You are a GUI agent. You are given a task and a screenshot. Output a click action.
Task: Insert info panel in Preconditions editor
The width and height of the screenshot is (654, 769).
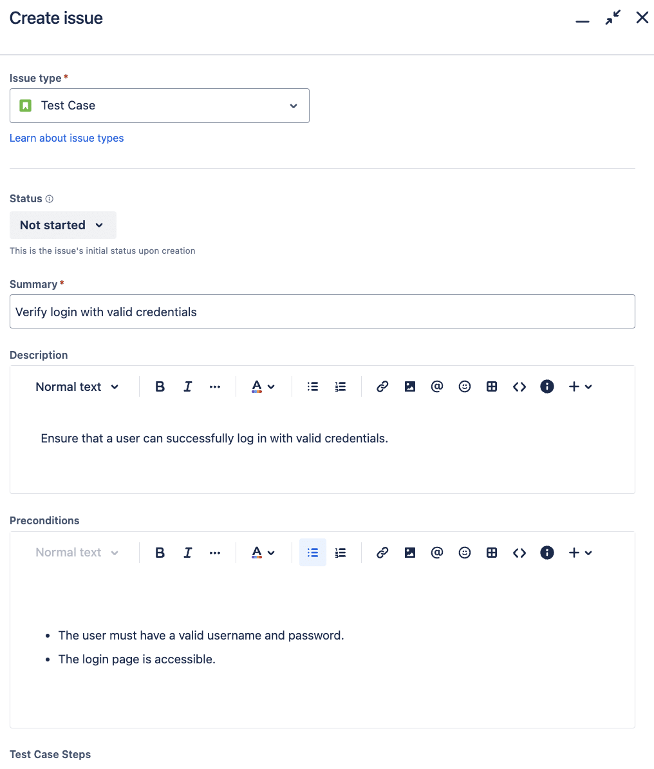click(547, 553)
